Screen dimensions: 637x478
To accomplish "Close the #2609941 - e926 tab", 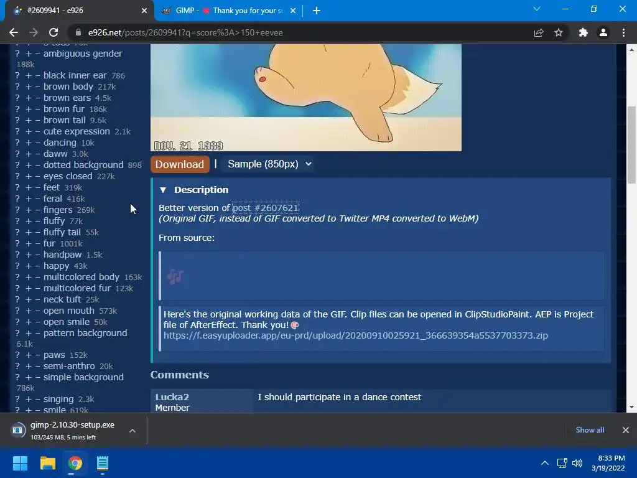I will [144, 11].
